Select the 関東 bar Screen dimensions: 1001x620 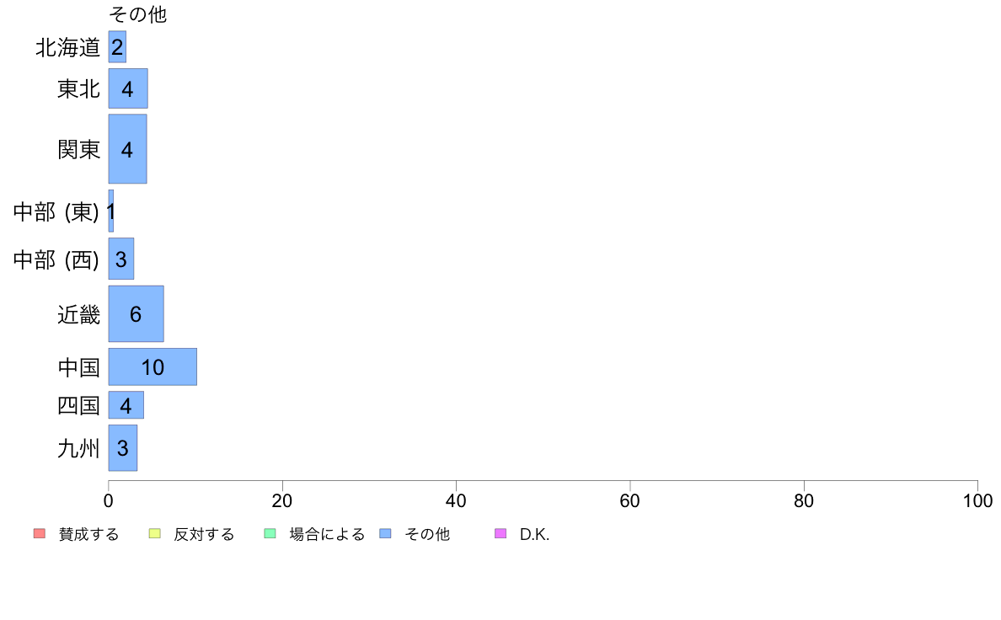[x=128, y=149]
